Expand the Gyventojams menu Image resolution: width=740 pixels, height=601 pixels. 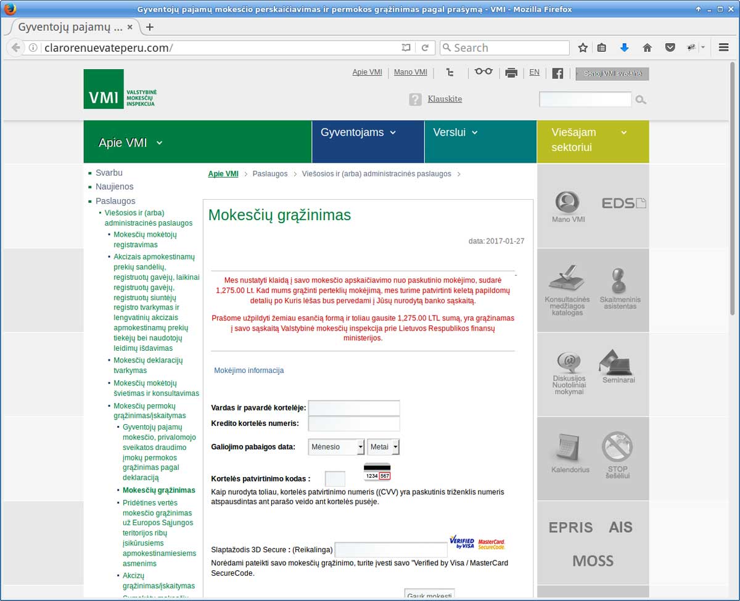click(x=368, y=142)
